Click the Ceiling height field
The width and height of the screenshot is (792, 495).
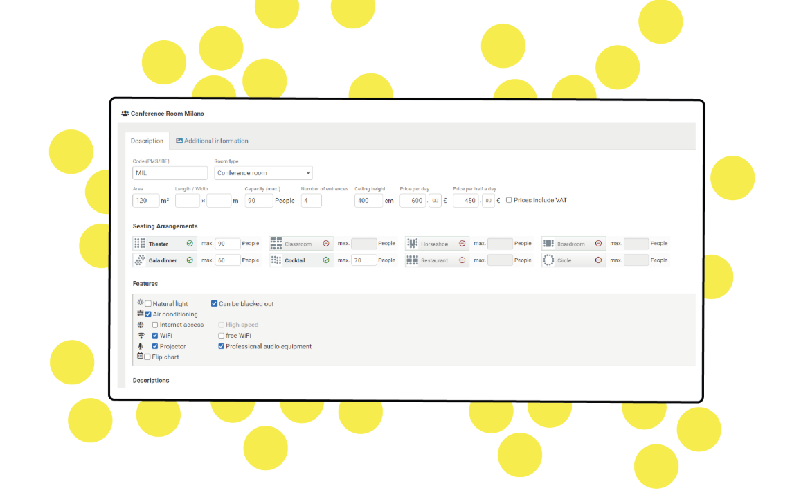368,201
